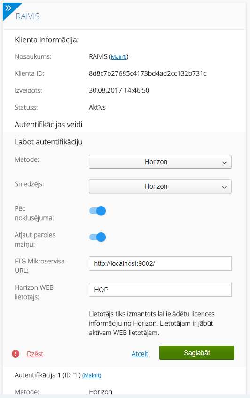The height and width of the screenshot is (398, 250).
Task: Open the Sniedzējs Horizon dropdown
Action: pos(160,186)
